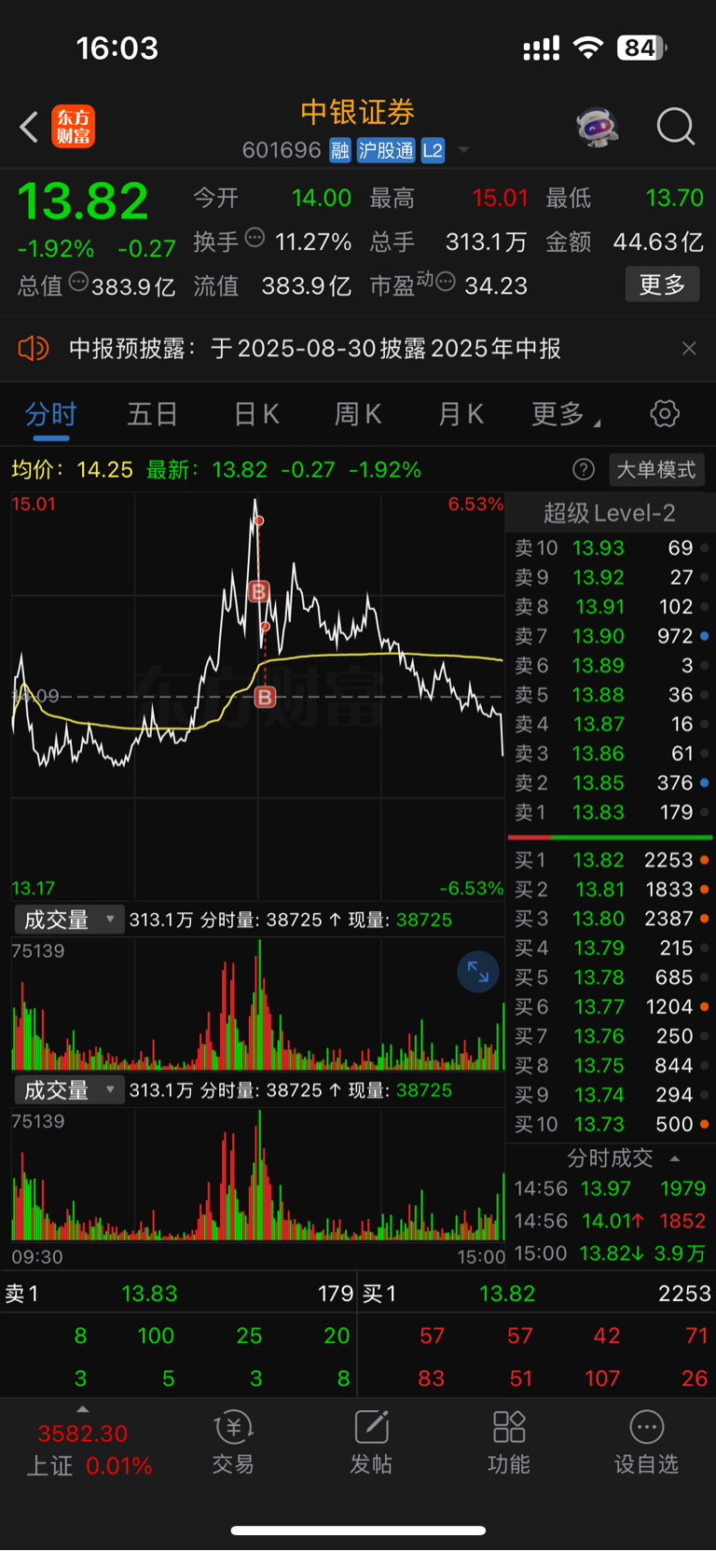The width and height of the screenshot is (716, 1551).
Task: Open 更多 quote details button
Action: tap(662, 284)
